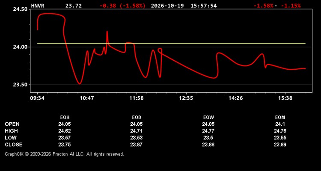
Task: Select the EOW high value 24.77
Action: click(x=208, y=131)
